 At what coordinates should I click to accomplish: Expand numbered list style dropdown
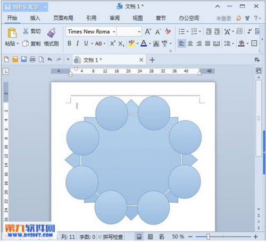200,32
